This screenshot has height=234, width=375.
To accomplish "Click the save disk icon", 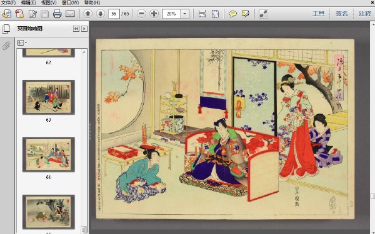I will pyautogui.click(x=45, y=14).
